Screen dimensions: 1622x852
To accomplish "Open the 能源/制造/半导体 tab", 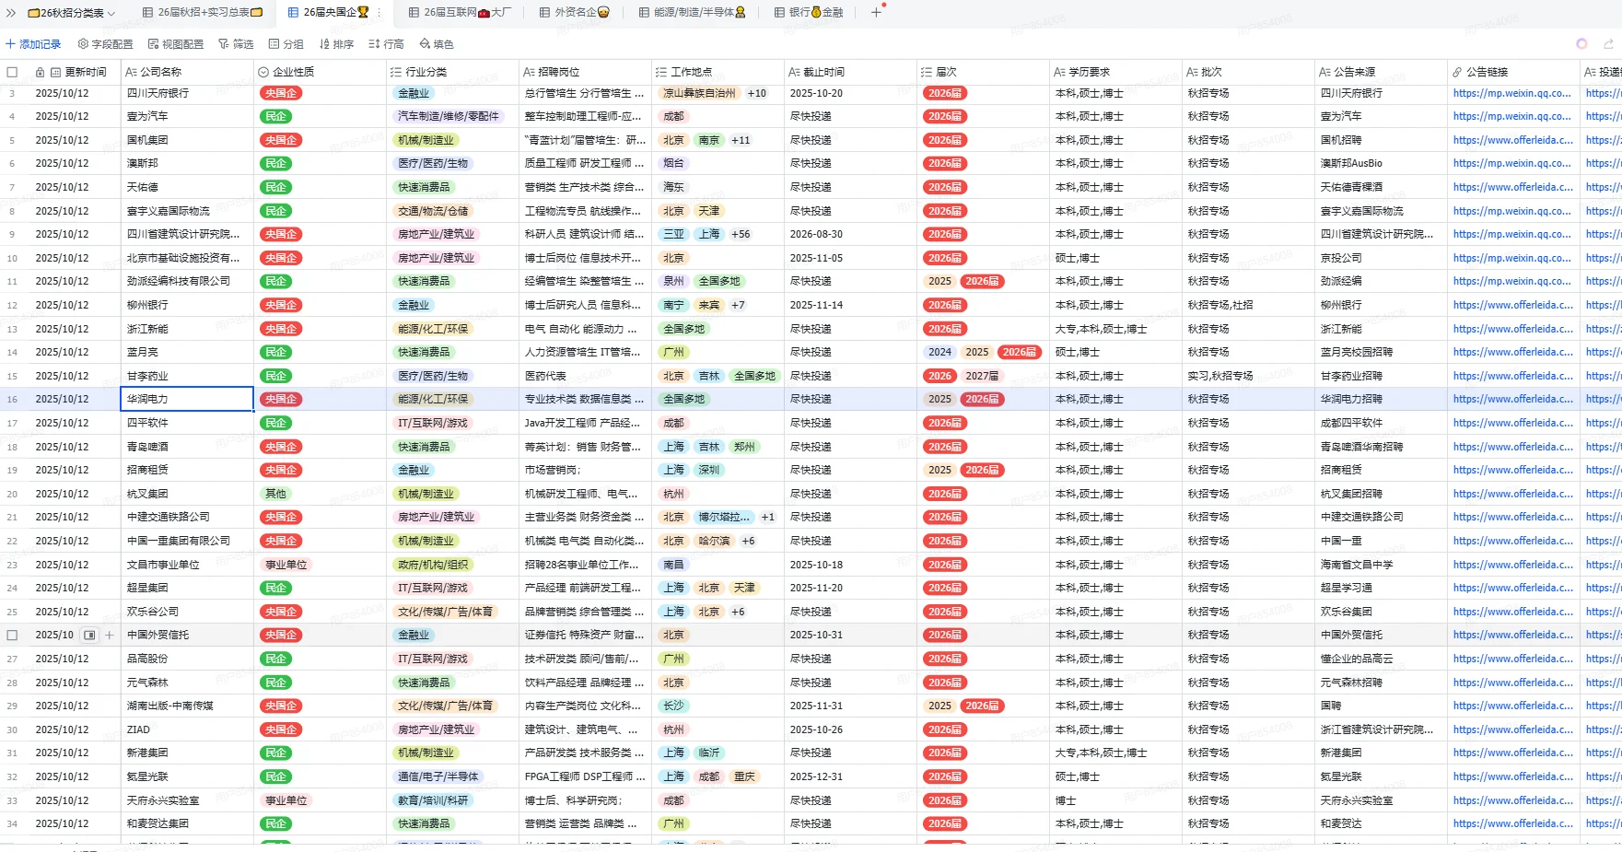I will click(x=693, y=13).
